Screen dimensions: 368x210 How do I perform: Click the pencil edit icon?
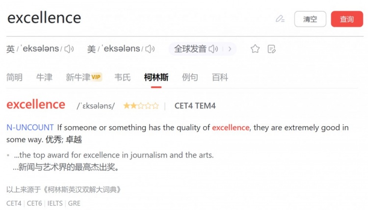pyautogui.click(x=280, y=19)
